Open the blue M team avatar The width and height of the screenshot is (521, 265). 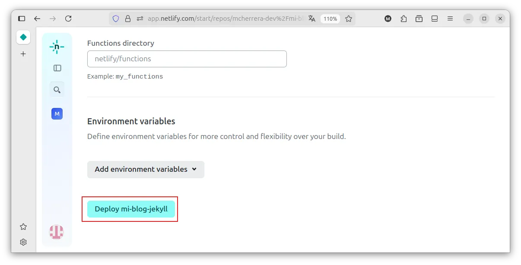57,114
